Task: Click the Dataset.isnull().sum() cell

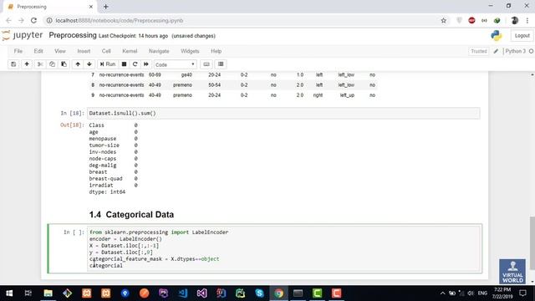Action: (x=283, y=114)
